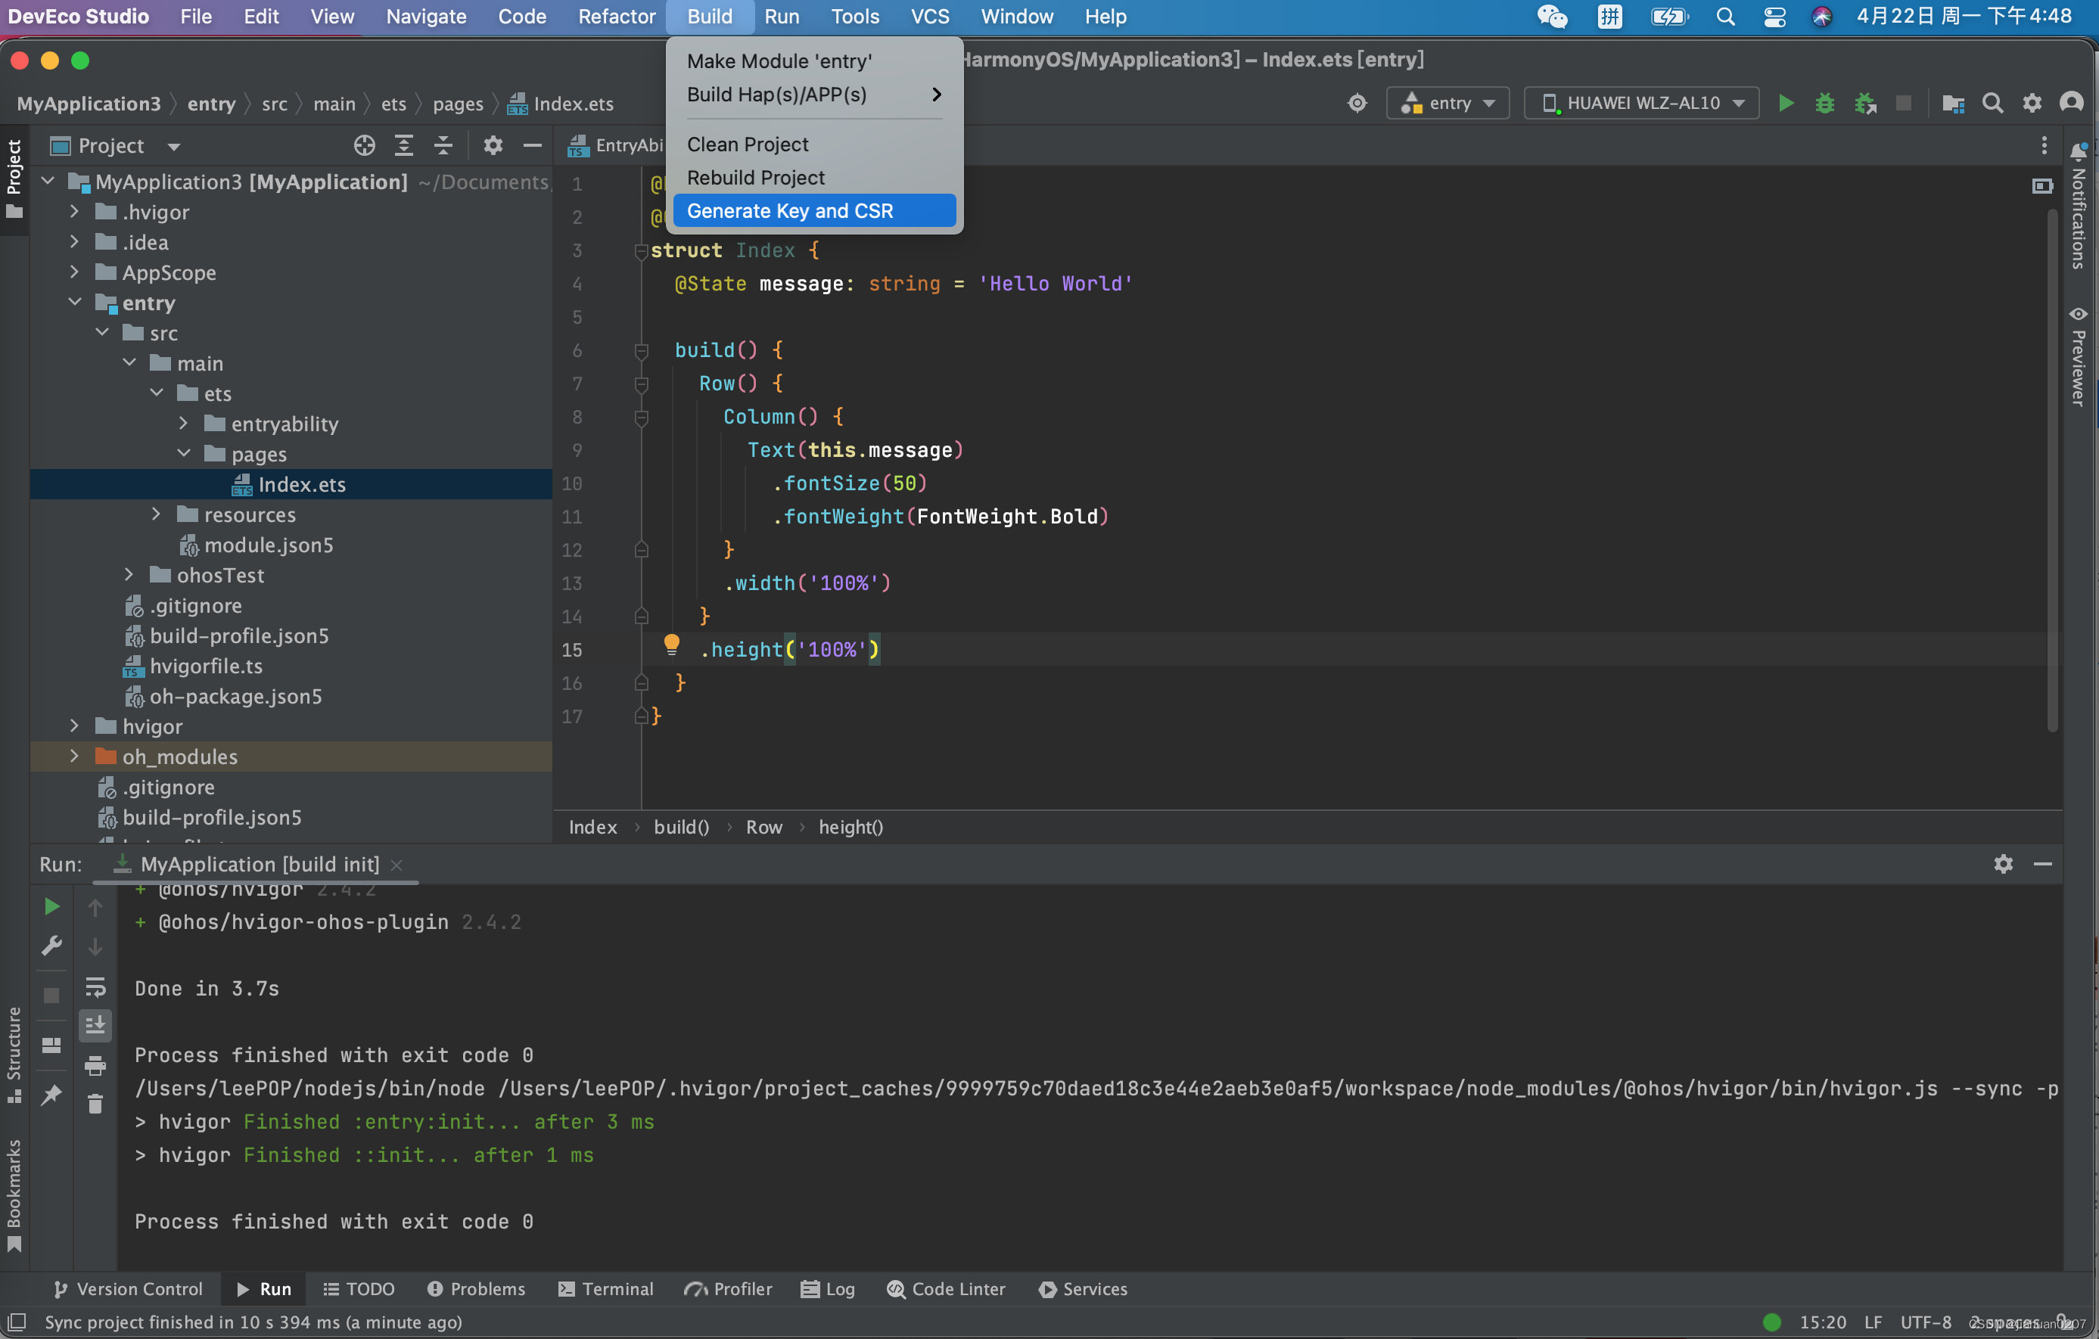Image resolution: width=2099 pixels, height=1339 pixels.
Task: Open the Services tool window
Action: pyautogui.click(x=1084, y=1289)
